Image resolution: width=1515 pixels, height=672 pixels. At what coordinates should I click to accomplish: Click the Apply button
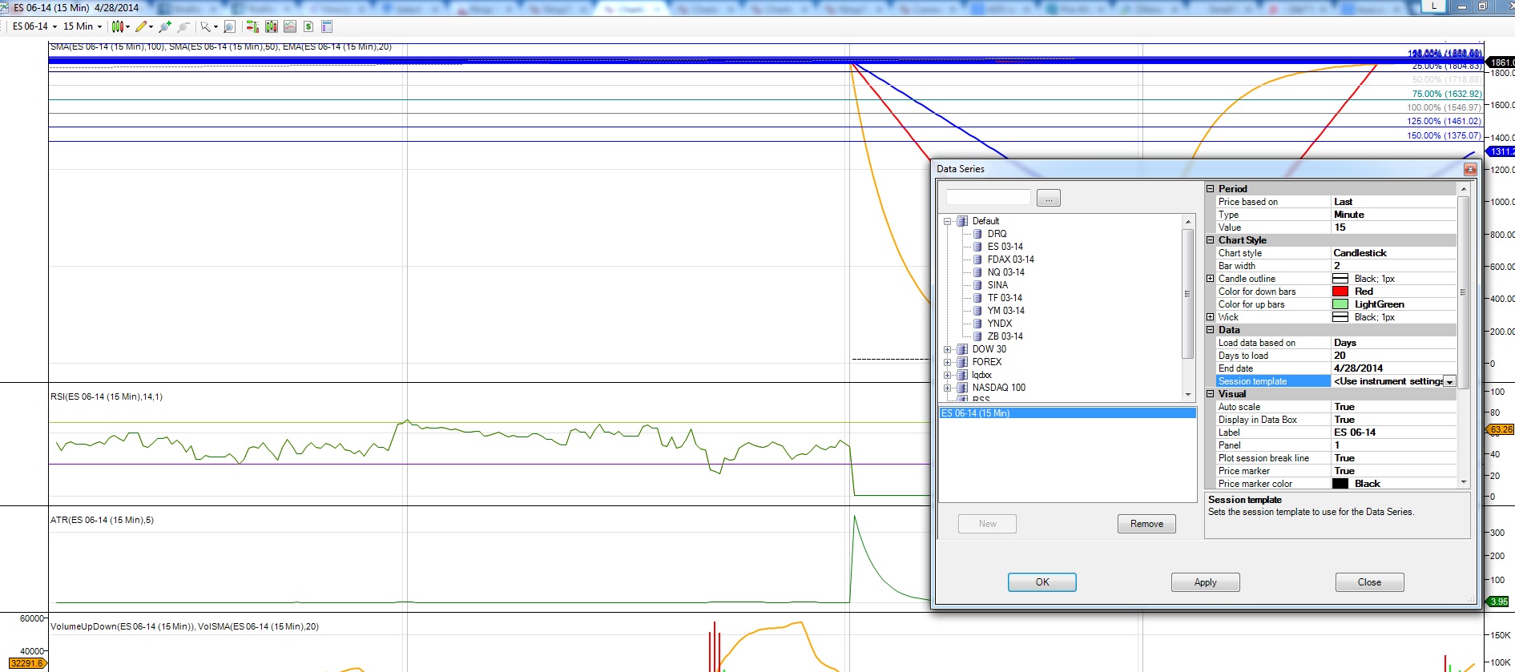click(1205, 582)
